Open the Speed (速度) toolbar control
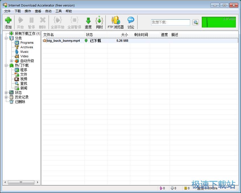Viewport: 241px width, 193px height. 88,22
